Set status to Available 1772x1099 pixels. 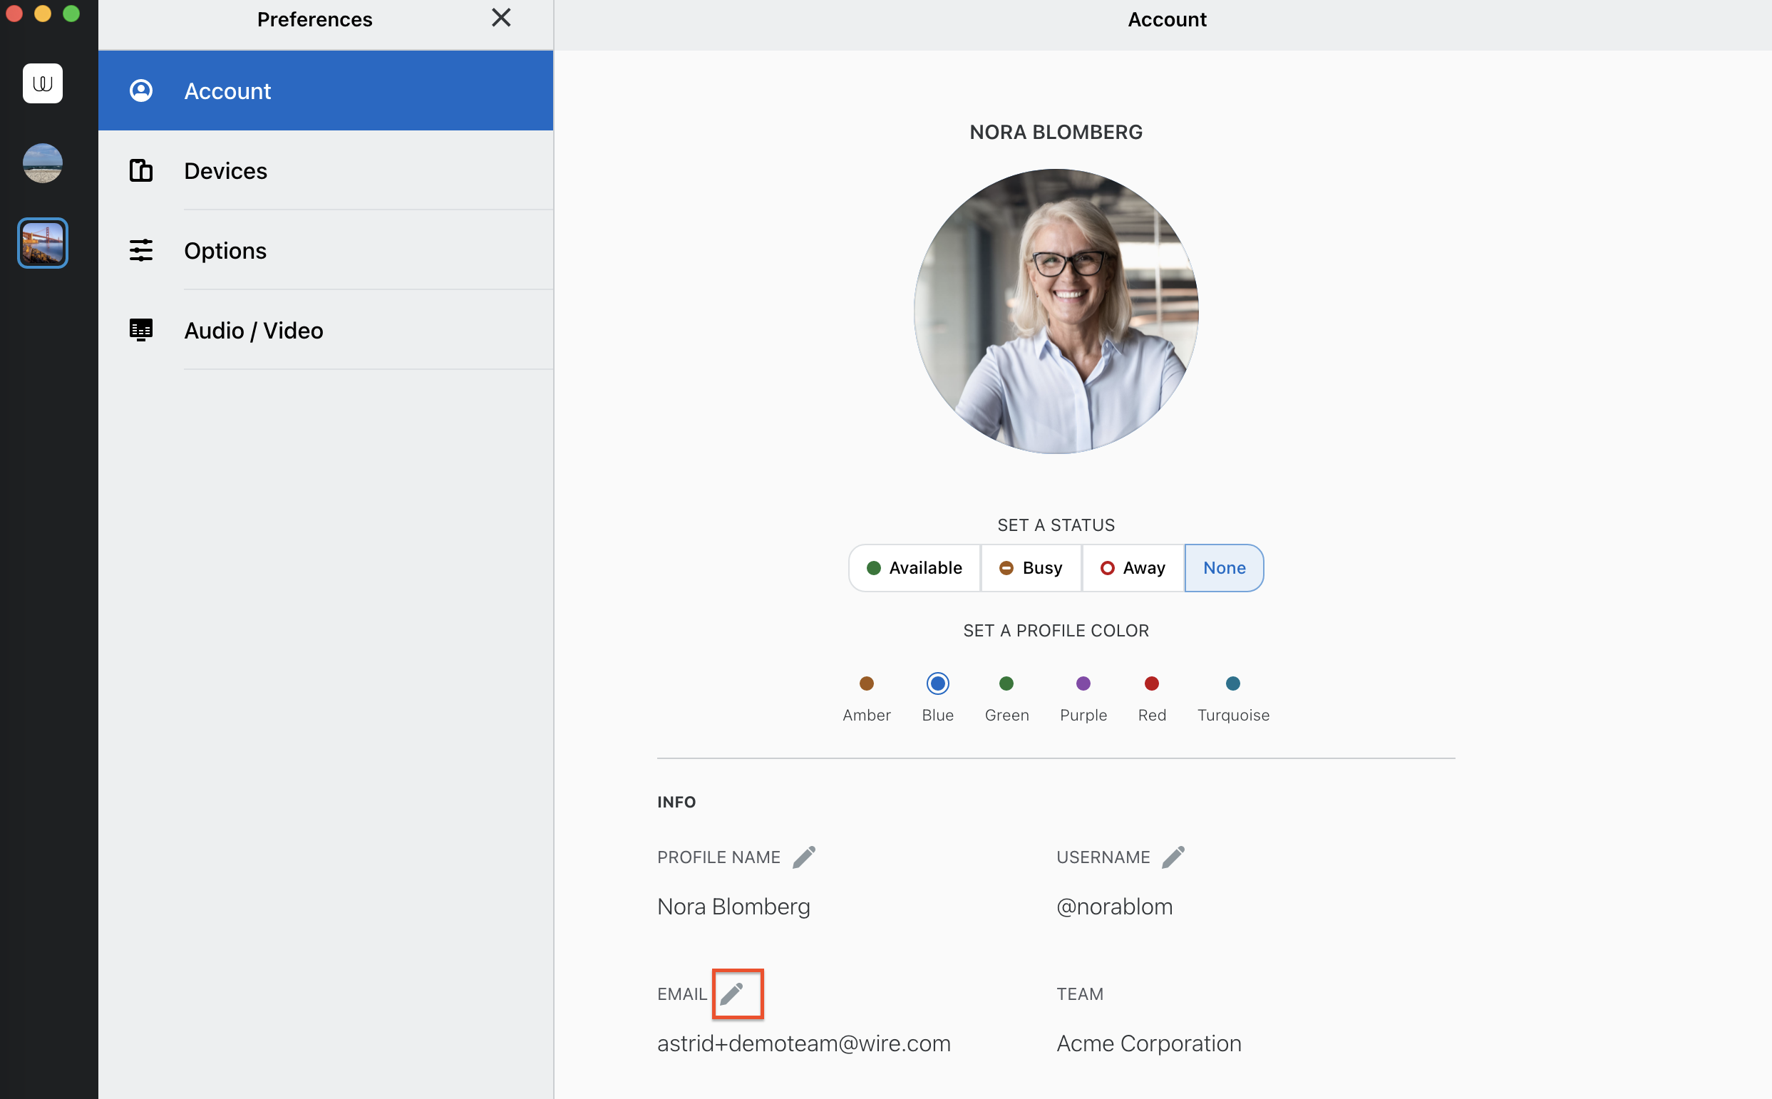point(915,567)
